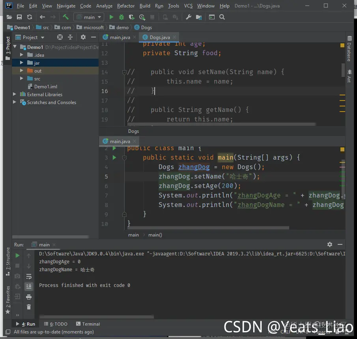The height and width of the screenshot is (339, 357).
Task: Open settings with the wrench icon
Action: (189, 17)
